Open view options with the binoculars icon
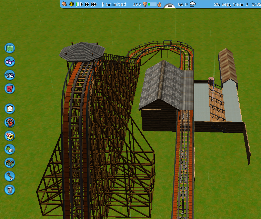 click(x=10, y=61)
